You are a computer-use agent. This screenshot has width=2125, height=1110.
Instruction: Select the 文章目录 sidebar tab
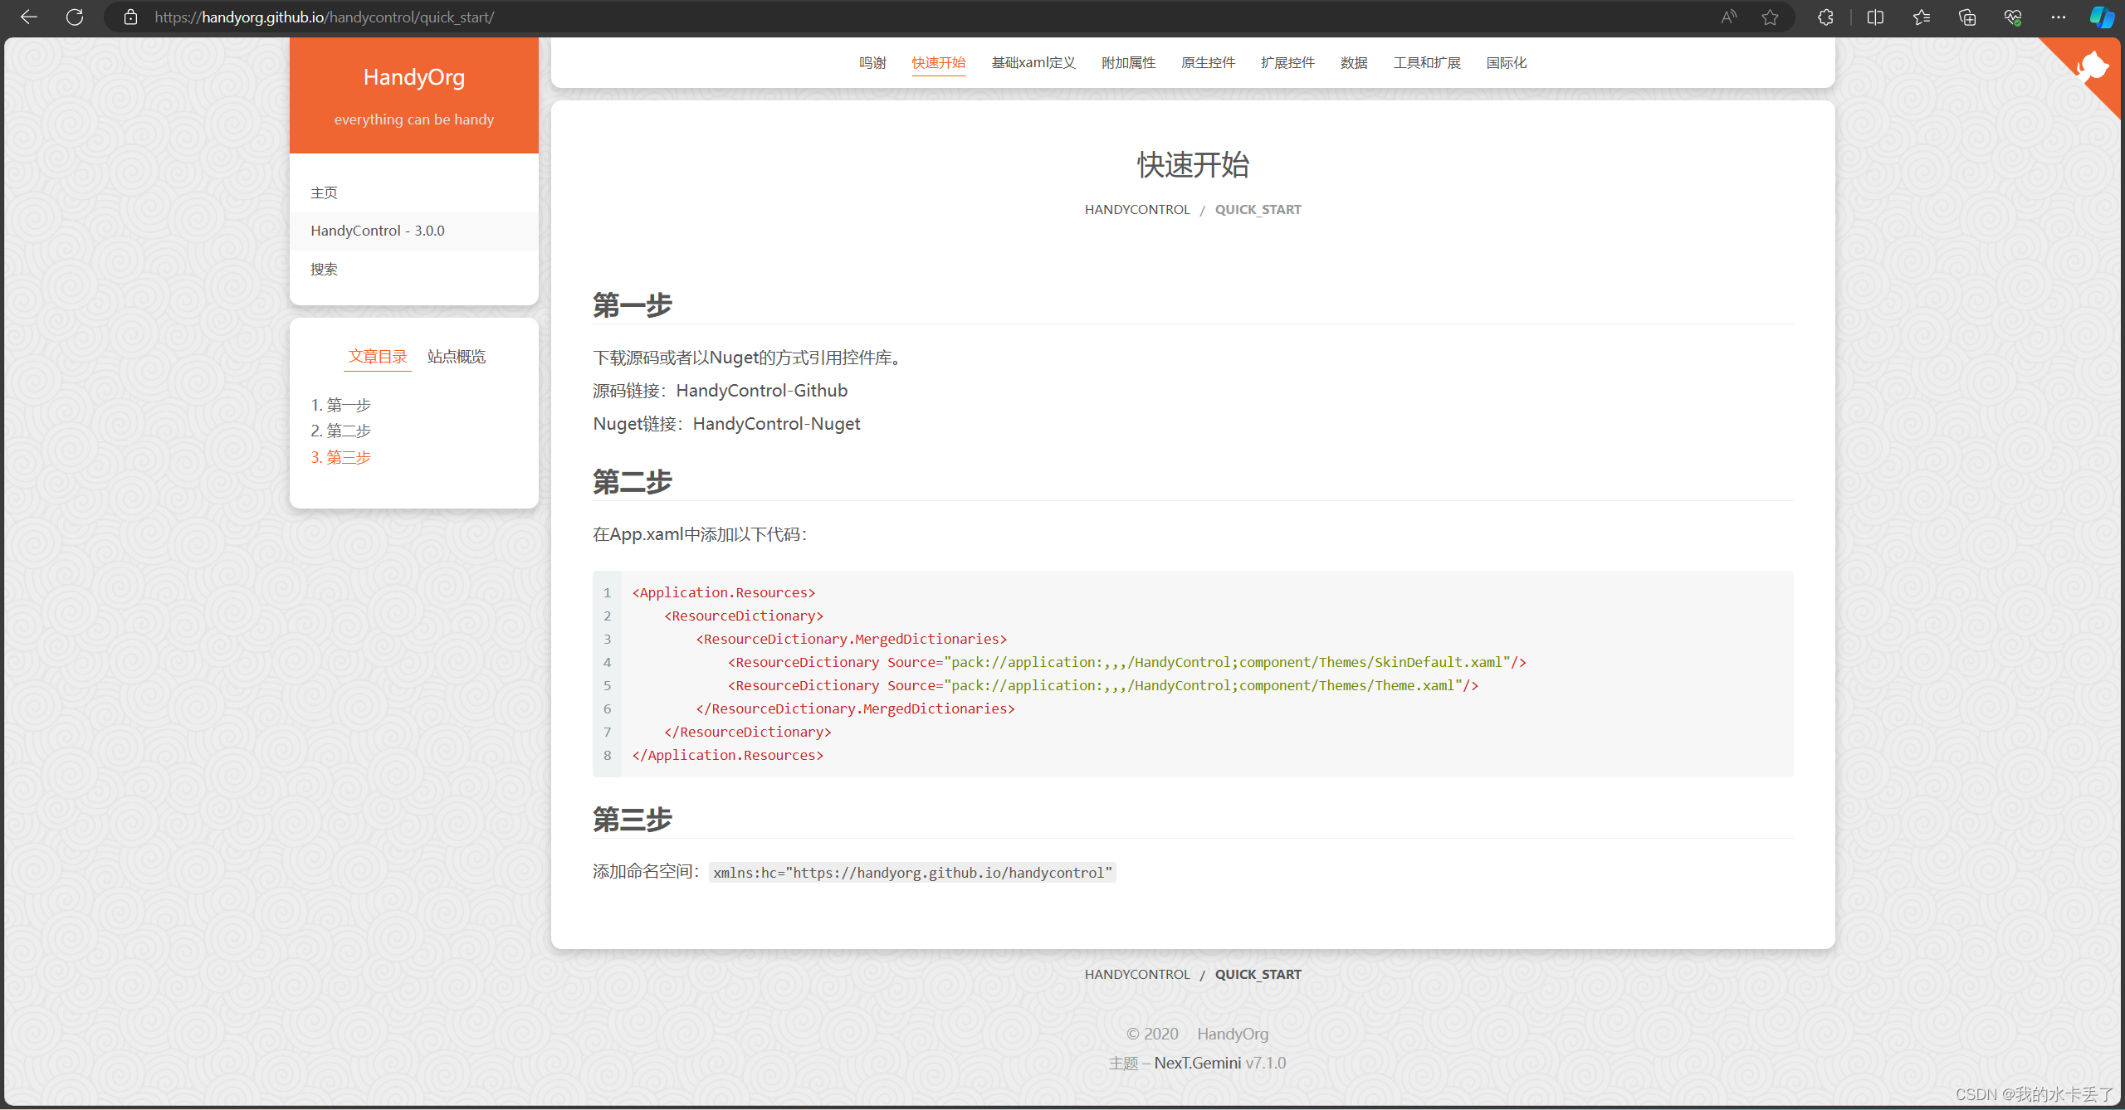[378, 357]
